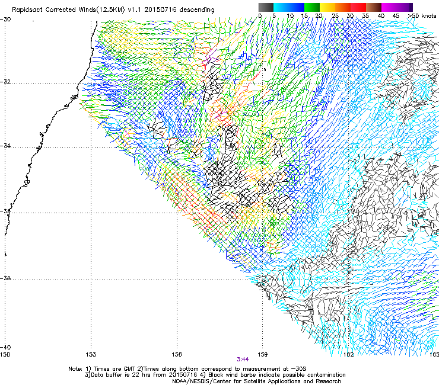Click the brown 35-40 knots color band
This screenshot has height=385, width=439.
coord(374,7)
